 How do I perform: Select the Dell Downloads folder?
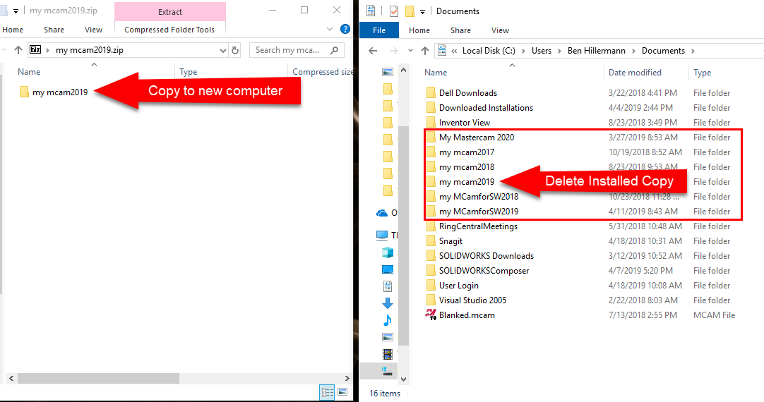467,93
